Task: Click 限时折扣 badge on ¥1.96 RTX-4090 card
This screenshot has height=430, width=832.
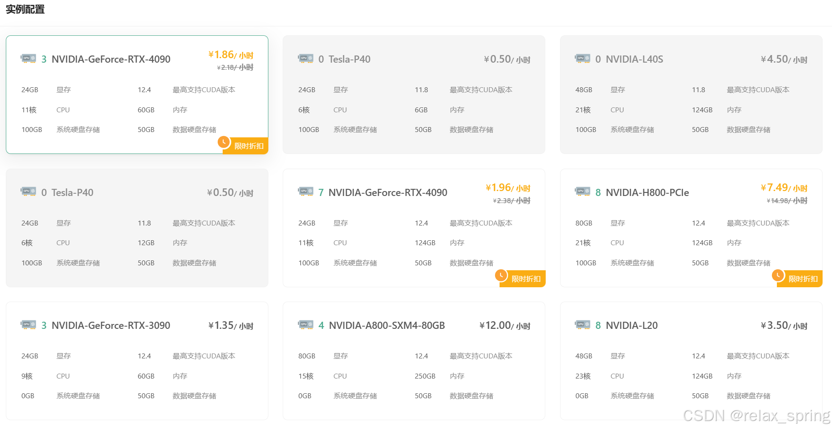Action: coord(522,279)
